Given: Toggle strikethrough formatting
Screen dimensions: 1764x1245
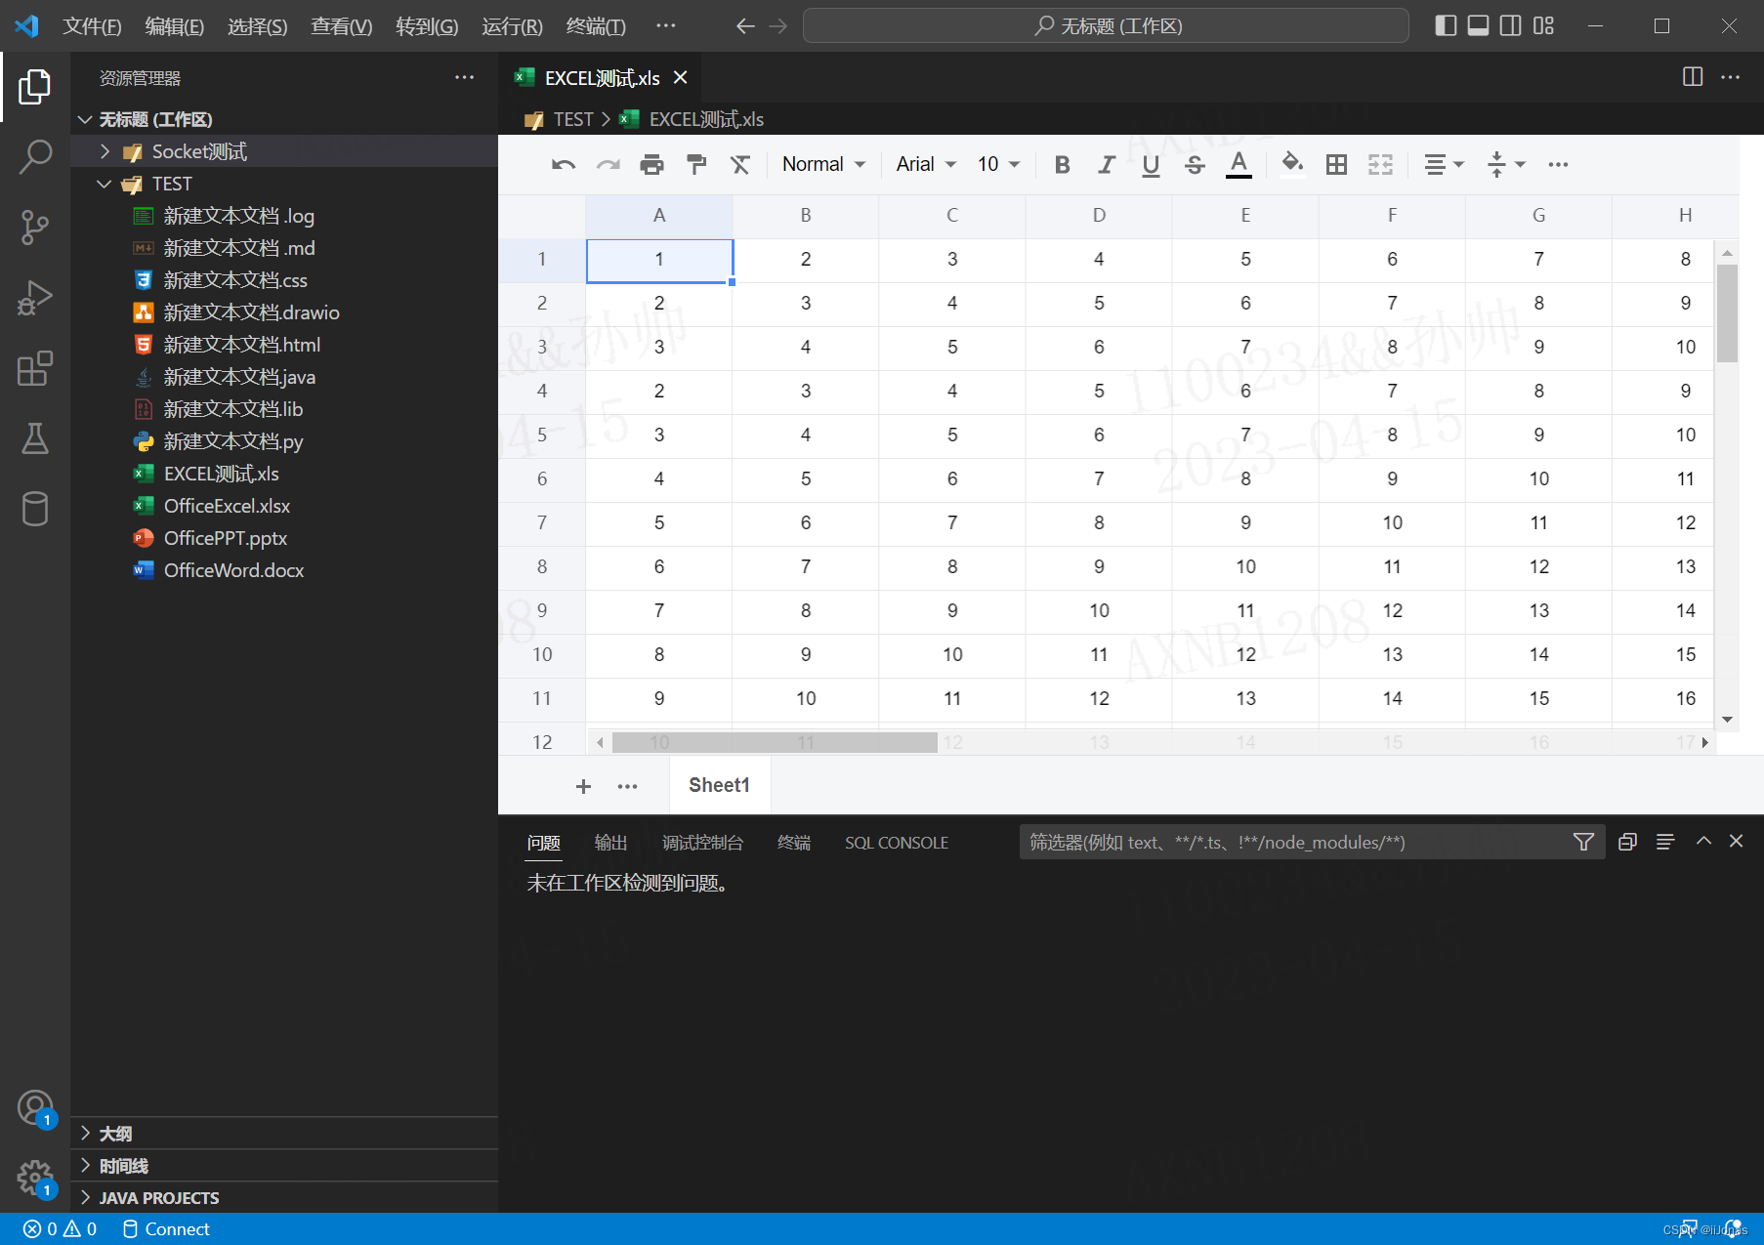Looking at the screenshot, I should [1194, 164].
